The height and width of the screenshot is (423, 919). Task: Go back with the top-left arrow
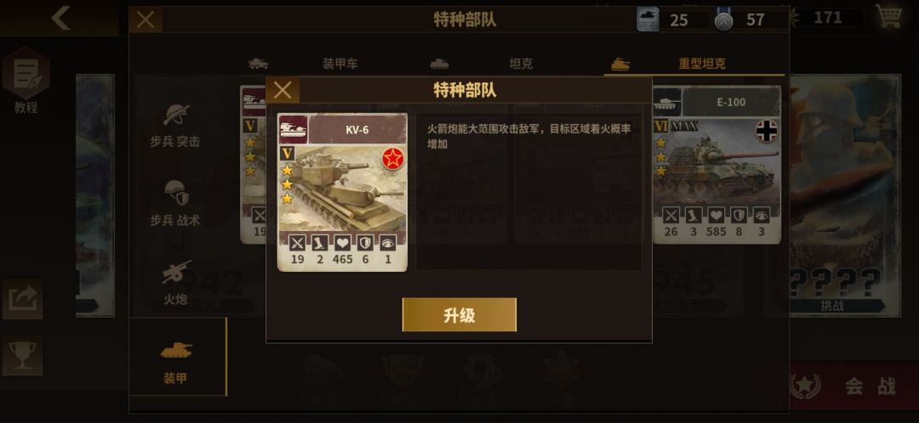pos(60,18)
